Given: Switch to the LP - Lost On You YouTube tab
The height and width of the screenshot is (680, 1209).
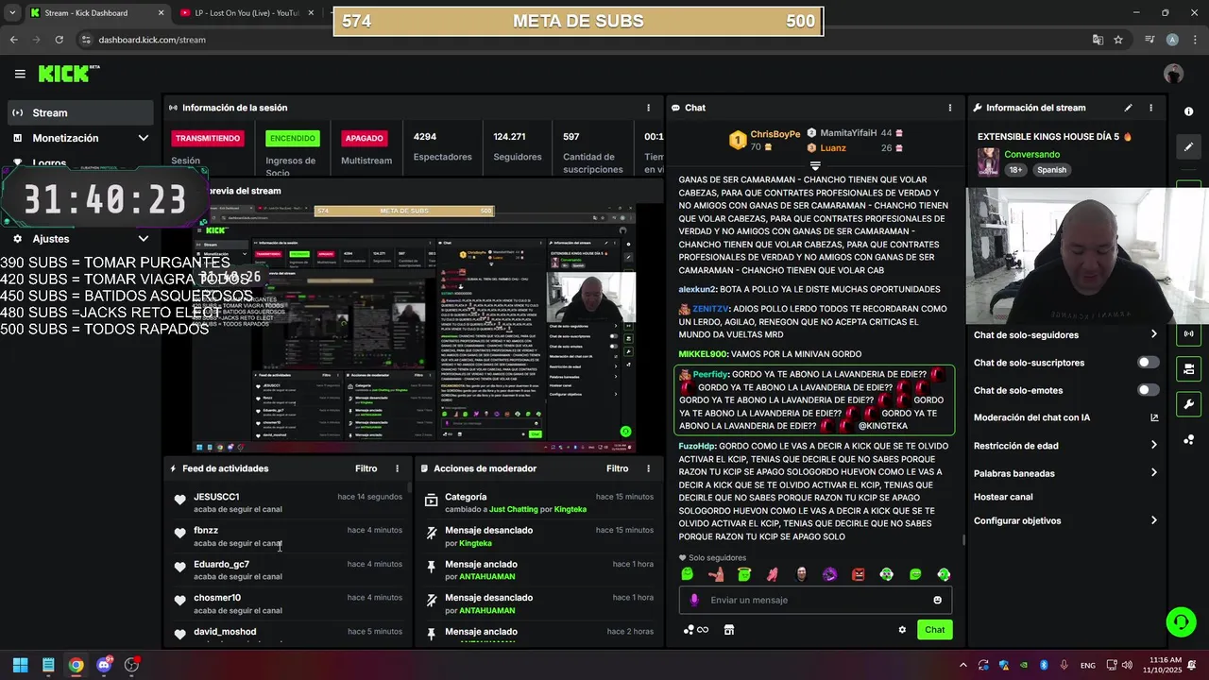Looking at the screenshot, I should click(248, 13).
